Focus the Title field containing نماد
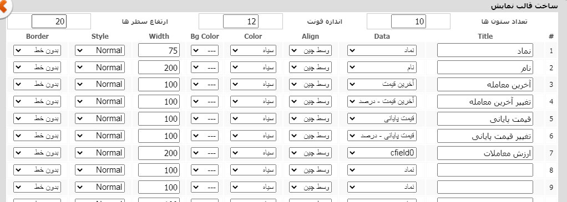Image resolution: width=567 pixels, height=202 pixels. coord(485,51)
